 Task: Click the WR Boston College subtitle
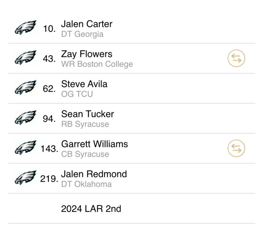pos(97,64)
